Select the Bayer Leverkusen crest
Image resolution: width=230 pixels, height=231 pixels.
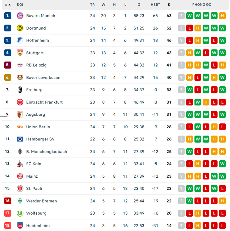pos(20,78)
